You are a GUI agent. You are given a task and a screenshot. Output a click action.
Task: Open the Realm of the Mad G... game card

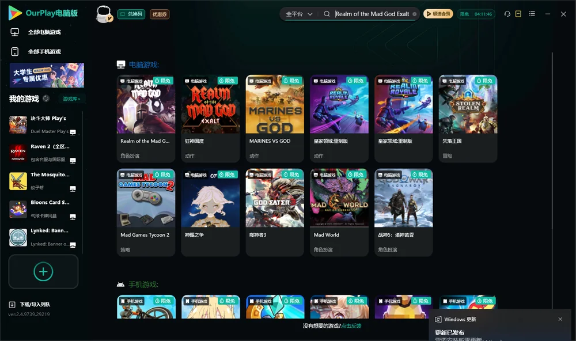tap(146, 119)
